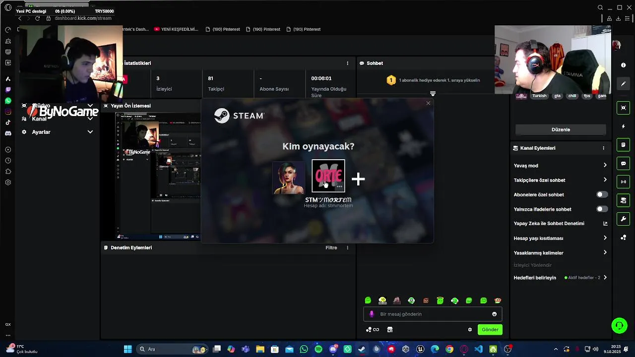Open the sidebar history clock icon
The width and height of the screenshot is (635, 357).
click(8, 161)
